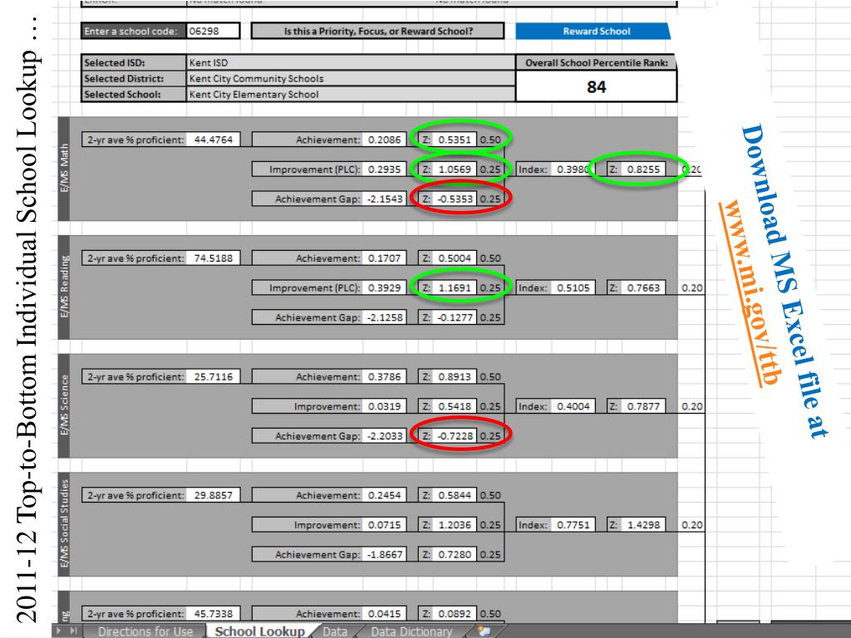Select Social Studies Achievement value 0.2454
The image size is (851, 638).
384,495
